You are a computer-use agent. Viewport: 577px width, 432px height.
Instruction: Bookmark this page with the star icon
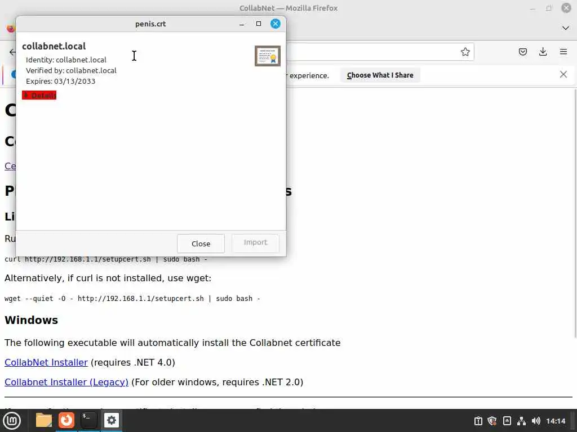465,52
